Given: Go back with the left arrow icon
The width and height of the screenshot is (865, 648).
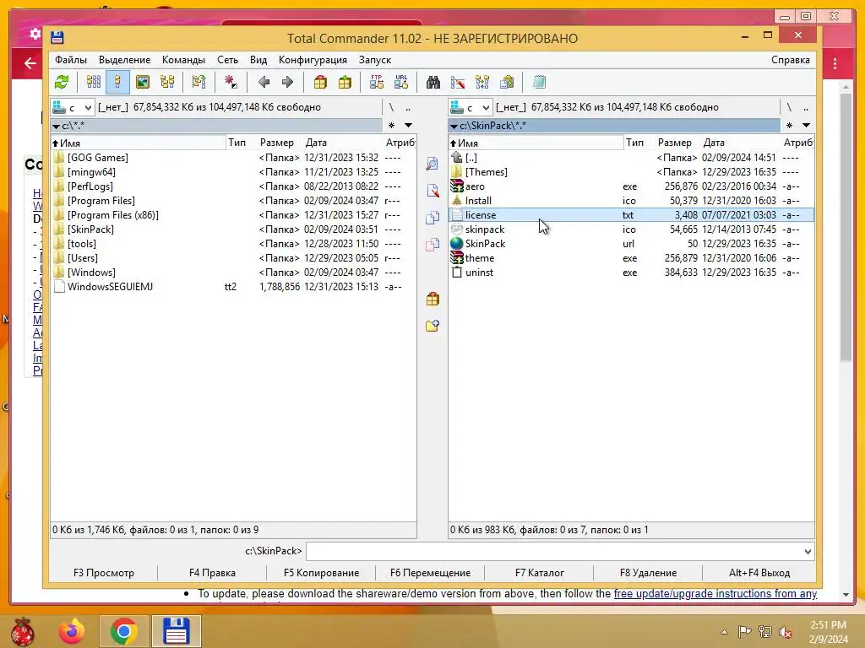Looking at the screenshot, I should click(x=264, y=83).
